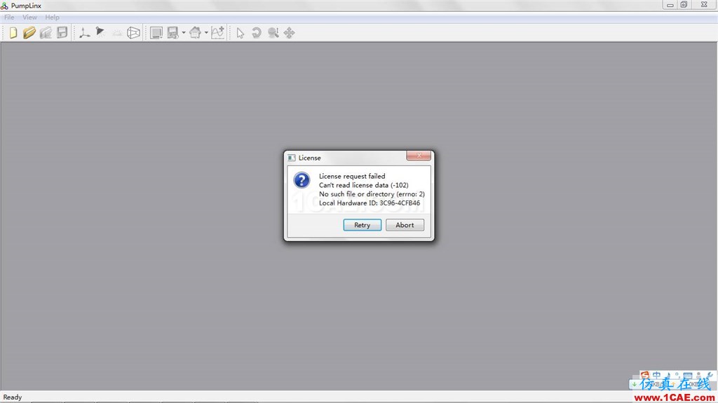Click the 'Can't read license data (-102)' line
This screenshot has height=403, width=718.
(364, 185)
